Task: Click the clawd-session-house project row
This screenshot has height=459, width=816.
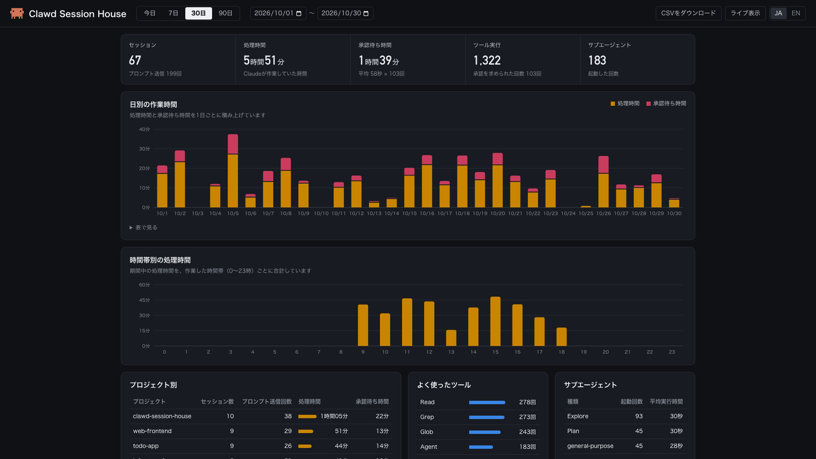Action: click(x=261, y=416)
